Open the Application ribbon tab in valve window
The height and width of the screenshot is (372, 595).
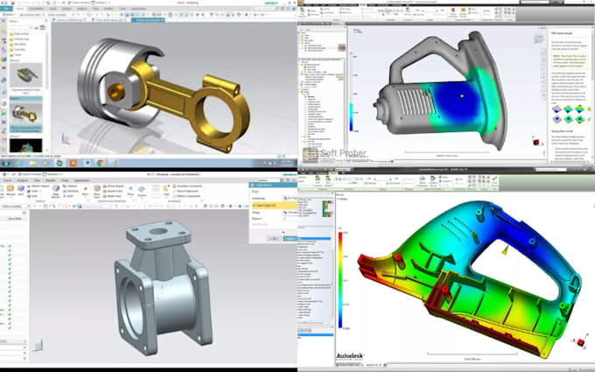(x=81, y=180)
